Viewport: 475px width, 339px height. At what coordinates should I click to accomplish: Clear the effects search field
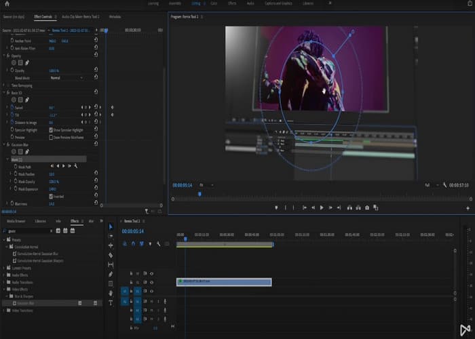click(x=51, y=231)
